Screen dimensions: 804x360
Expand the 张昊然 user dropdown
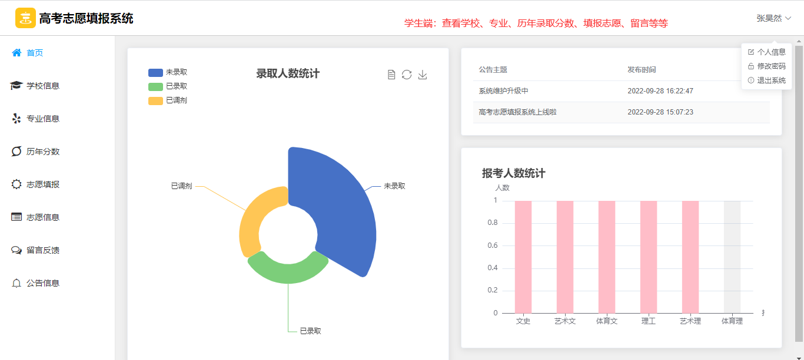tap(773, 18)
